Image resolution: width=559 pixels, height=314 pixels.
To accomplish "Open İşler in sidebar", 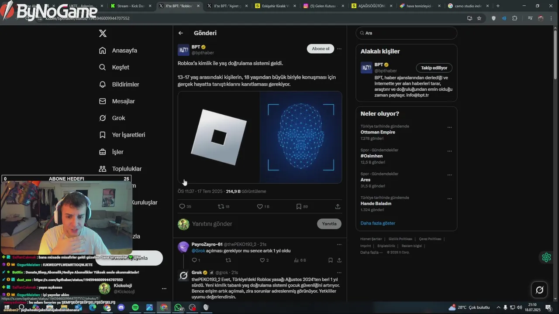I will [x=111, y=152].
